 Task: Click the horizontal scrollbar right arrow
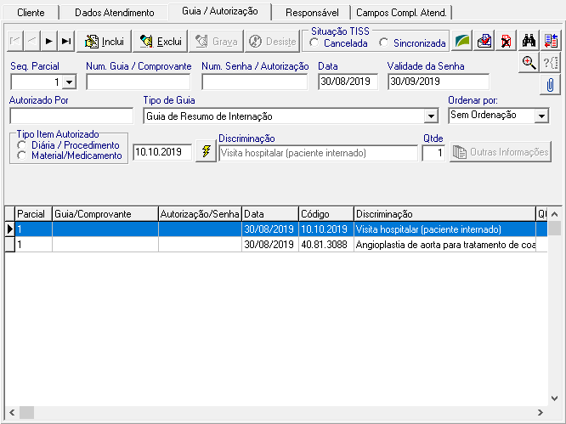pos(541,412)
